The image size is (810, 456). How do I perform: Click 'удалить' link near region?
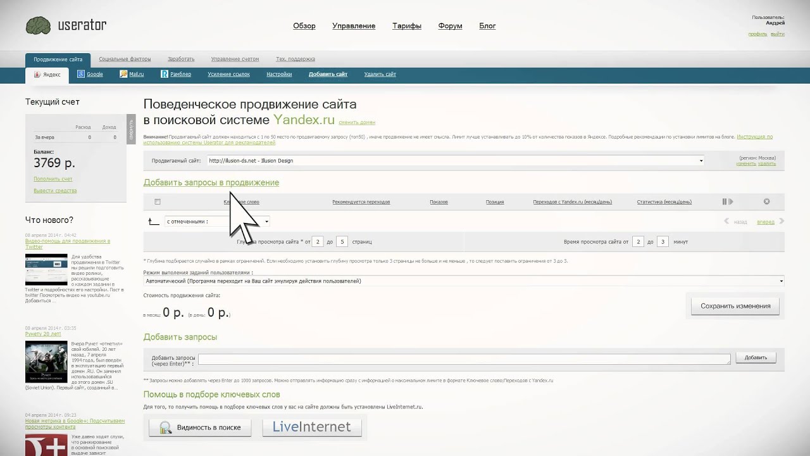point(767,163)
